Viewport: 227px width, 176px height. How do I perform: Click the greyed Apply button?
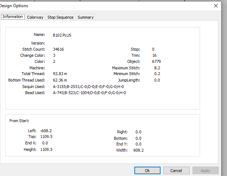coord(205,171)
